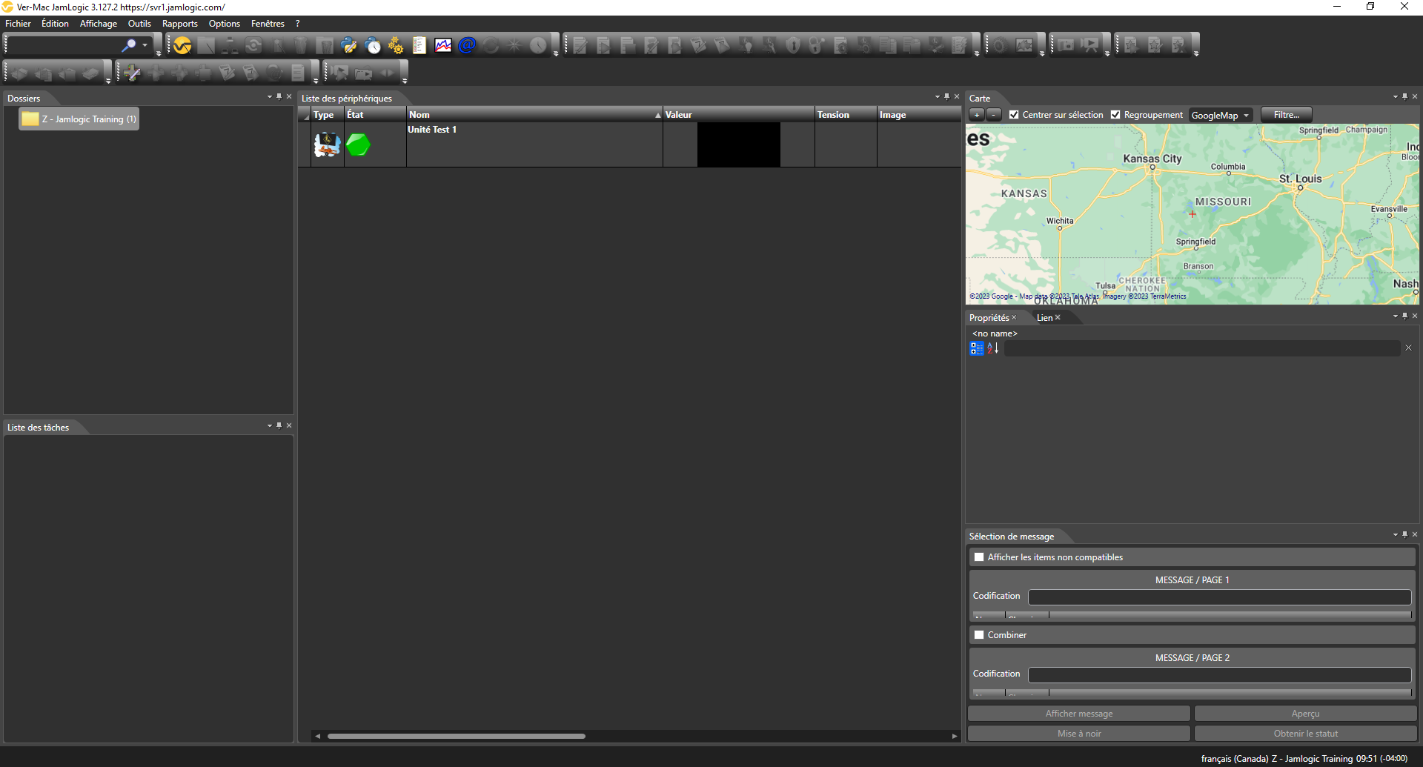Viewport: 1423px width, 767px height.
Task: Open the search field dropdown arrow
Action: (145, 44)
